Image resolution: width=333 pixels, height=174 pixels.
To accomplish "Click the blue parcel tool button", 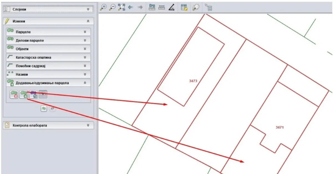I will click(33, 94).
